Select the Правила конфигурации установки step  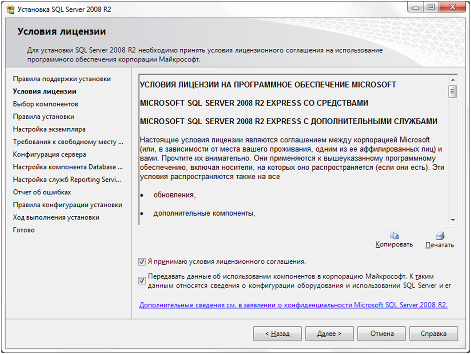[67, 205]
